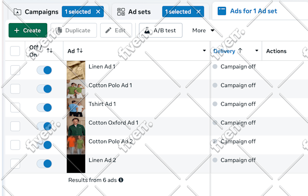Click the Ad sets grid icon
308x196 pixels.
tap(121, 12)
